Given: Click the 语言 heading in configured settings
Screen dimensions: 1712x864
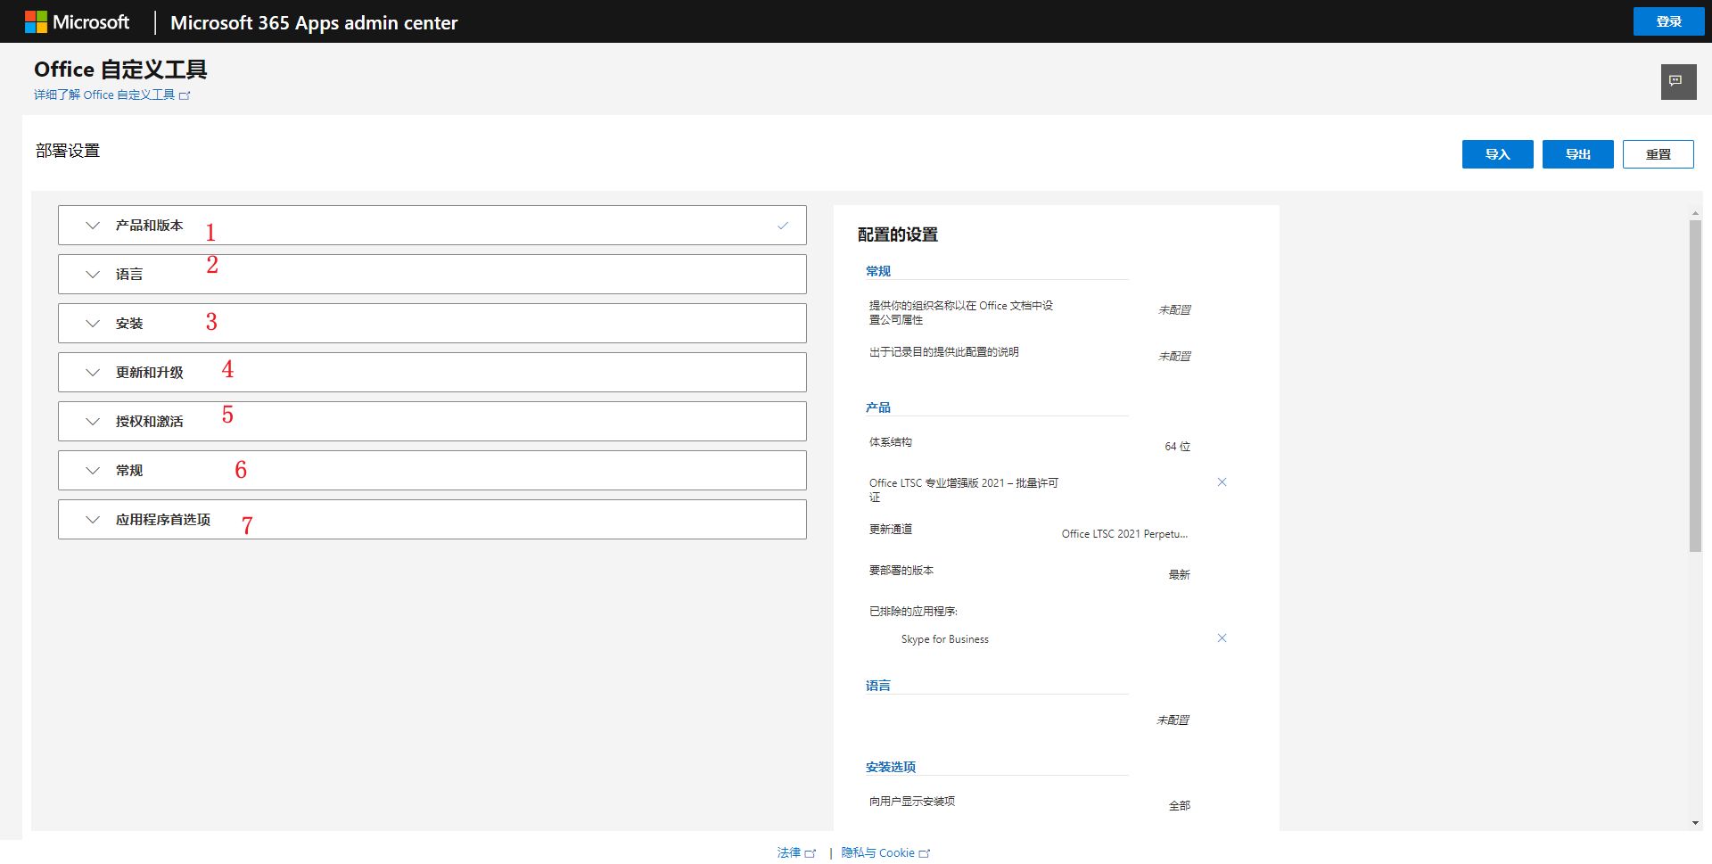Looking at the screenshot, I should (x=878, y=686).
